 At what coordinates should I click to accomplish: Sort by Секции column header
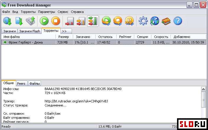click(x=143, y=37)
